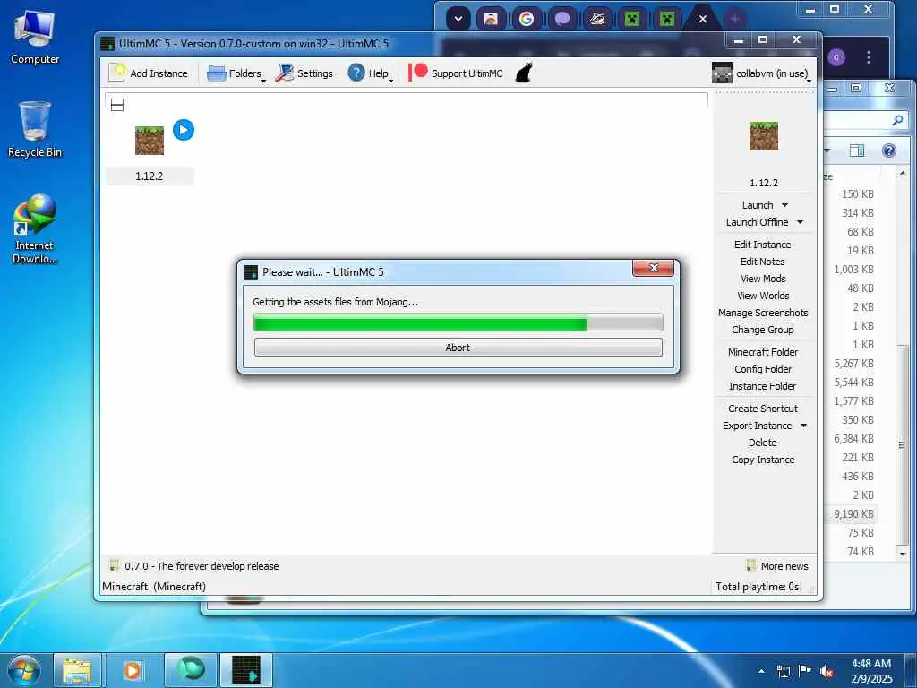Open the Folders dropdown in toolbar

[236, 73]
